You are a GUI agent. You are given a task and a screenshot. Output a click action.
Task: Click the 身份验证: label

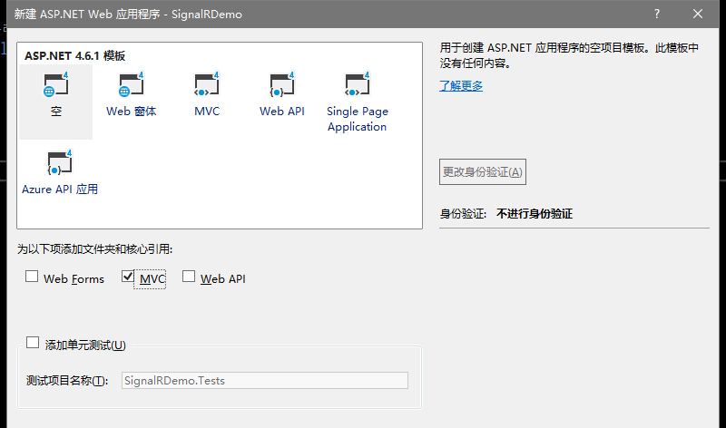463,213
